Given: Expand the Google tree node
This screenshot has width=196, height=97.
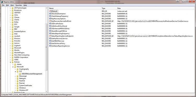Looking at the screenshot, I should (x=10, y=27).
